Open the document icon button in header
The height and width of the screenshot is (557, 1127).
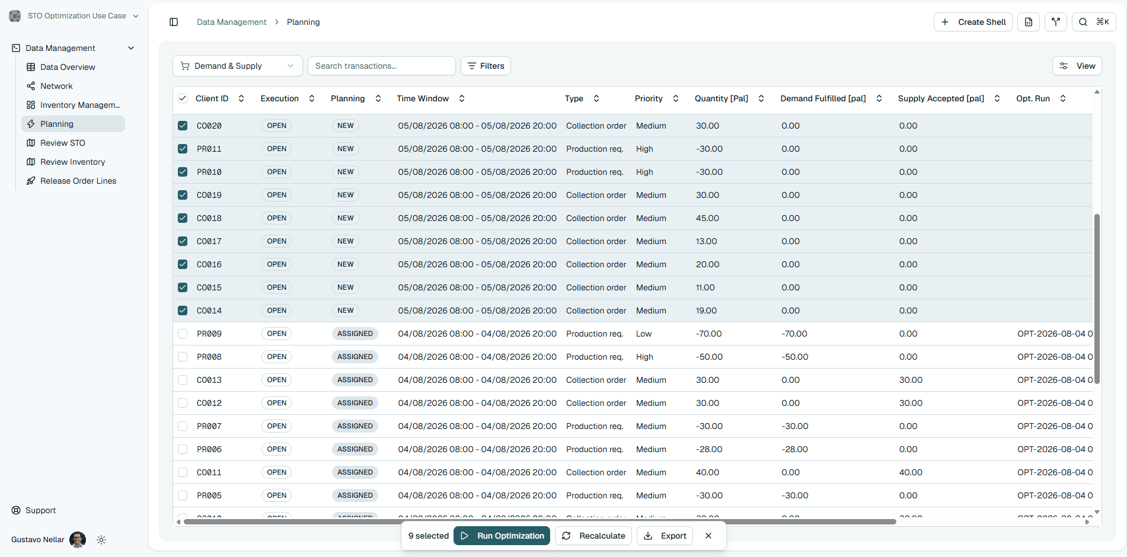coord(1029,22)
